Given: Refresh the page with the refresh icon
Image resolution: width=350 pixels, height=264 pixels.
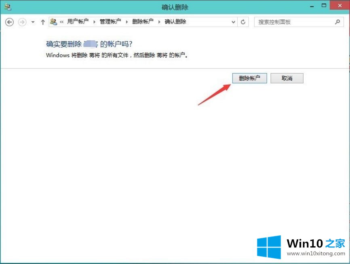Looking at the screenshot, I should coord(243,22).
